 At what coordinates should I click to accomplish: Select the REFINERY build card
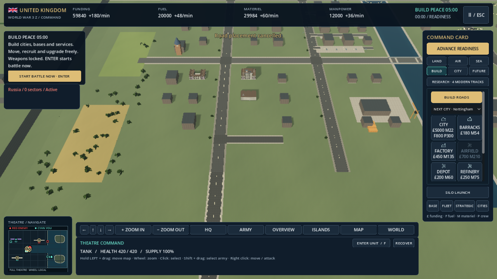[x=469, y=172]
